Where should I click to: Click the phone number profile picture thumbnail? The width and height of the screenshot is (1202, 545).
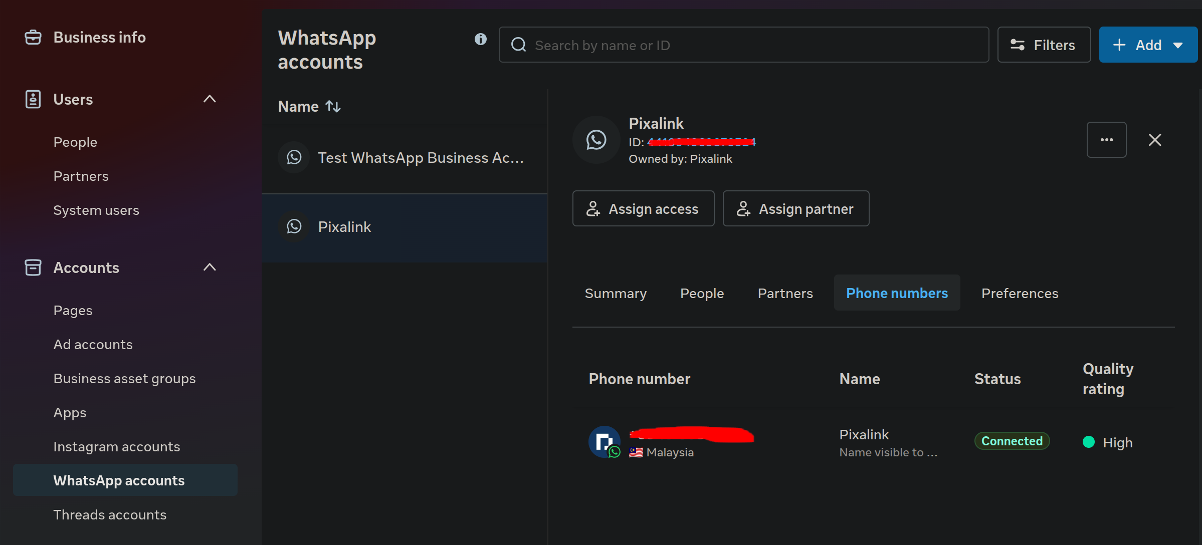tap(604, 442)
